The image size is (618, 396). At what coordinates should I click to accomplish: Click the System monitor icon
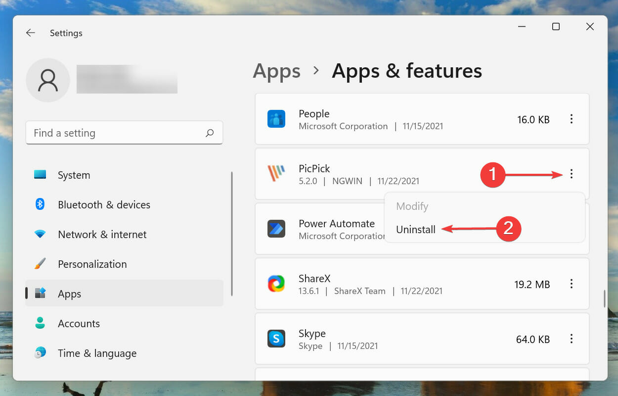coord(40,174)
